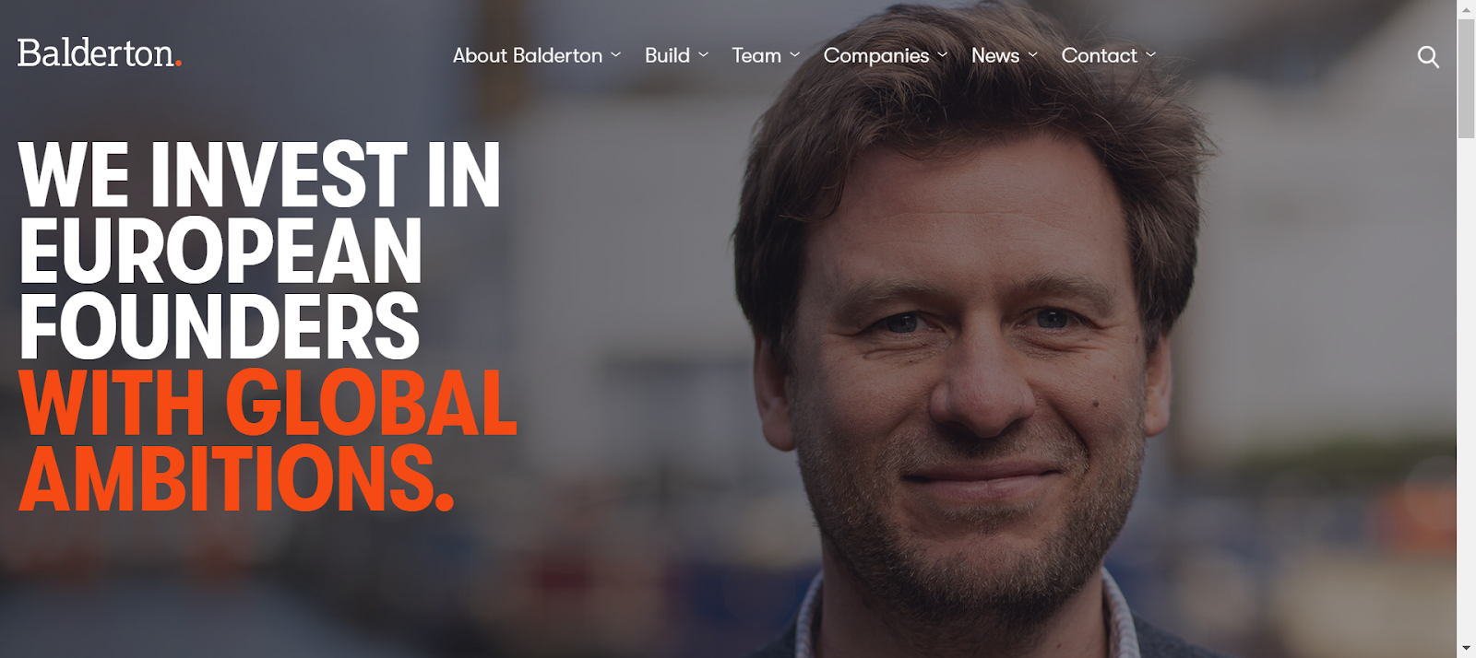Expand the chevron beside Build
This screenshot has width=1476, height=658.
click(x=704, y=55)
